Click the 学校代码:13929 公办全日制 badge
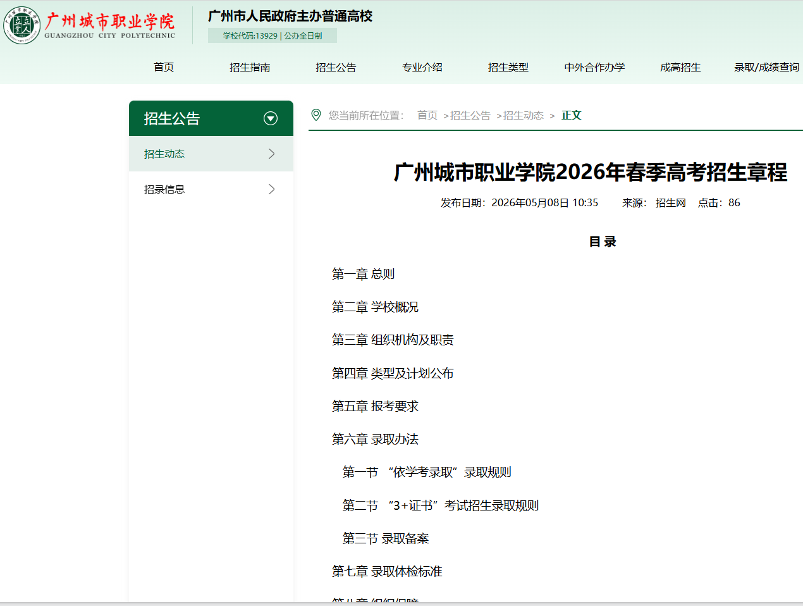This screenshot has height=606, width=803. 273,36
